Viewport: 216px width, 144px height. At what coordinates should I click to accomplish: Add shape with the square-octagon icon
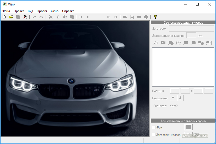171,43
